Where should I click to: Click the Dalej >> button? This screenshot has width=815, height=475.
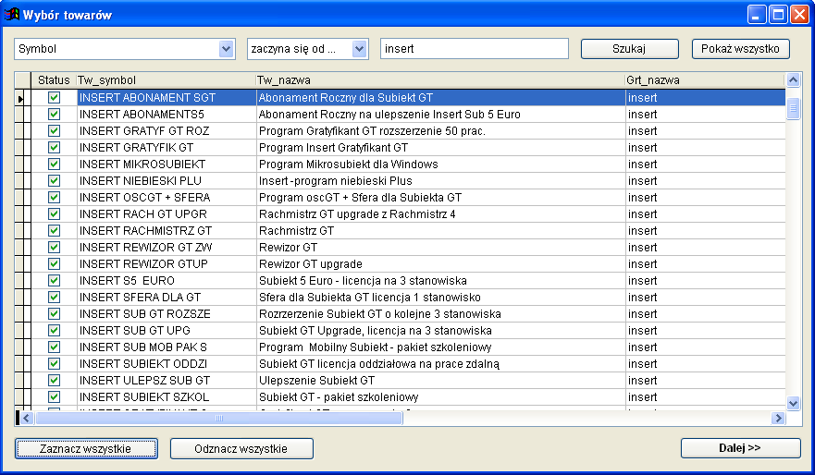coord(740,448)
